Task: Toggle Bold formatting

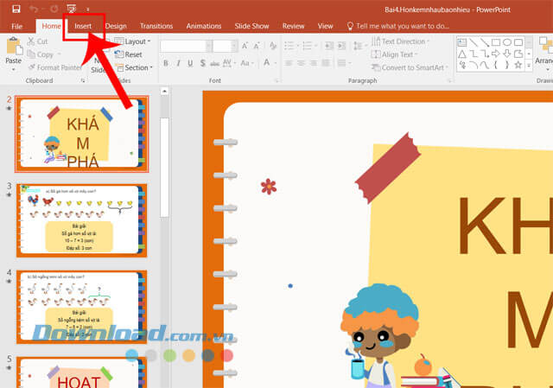Action: point(165,63)
